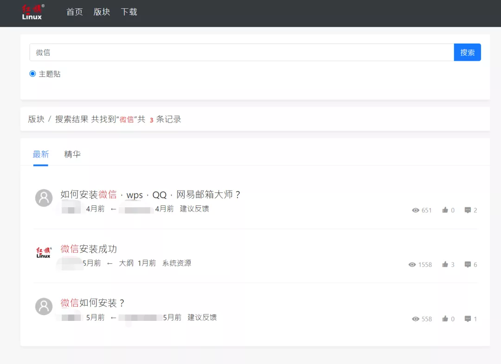Click the 搜索结果 breadcrumb text

[71, 119]
